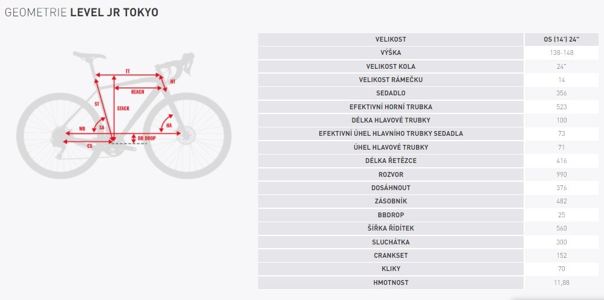Click the bicycle geometry diagram image
Screen dimensions: 604x300
[x=124, y=115]
